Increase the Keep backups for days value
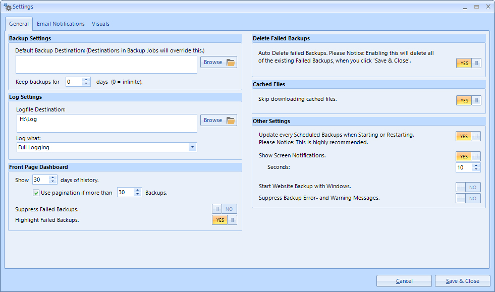The image size is (495, 292). (86, 79)
